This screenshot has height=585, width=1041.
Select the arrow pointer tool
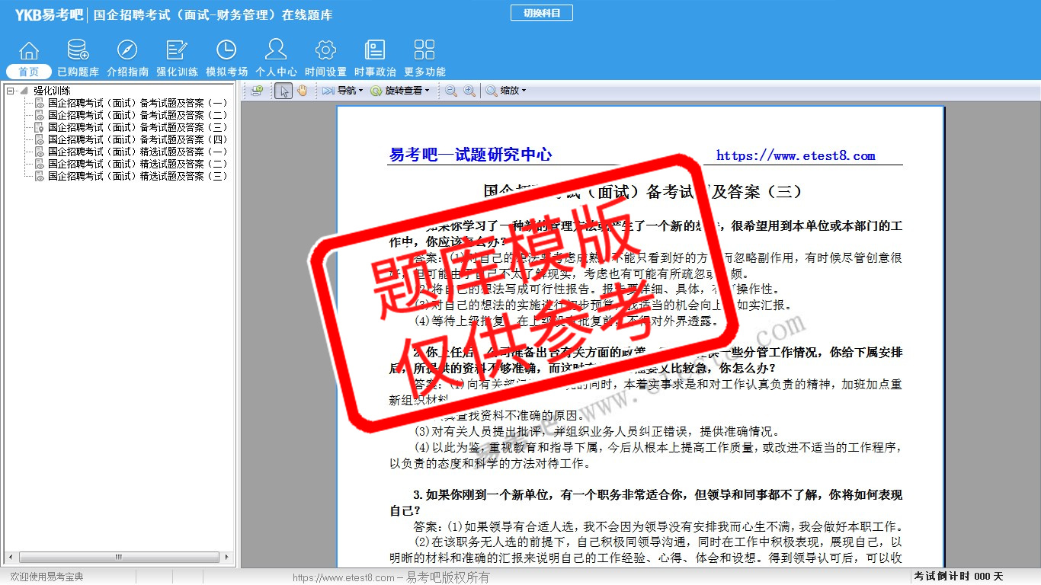(283, 91)
